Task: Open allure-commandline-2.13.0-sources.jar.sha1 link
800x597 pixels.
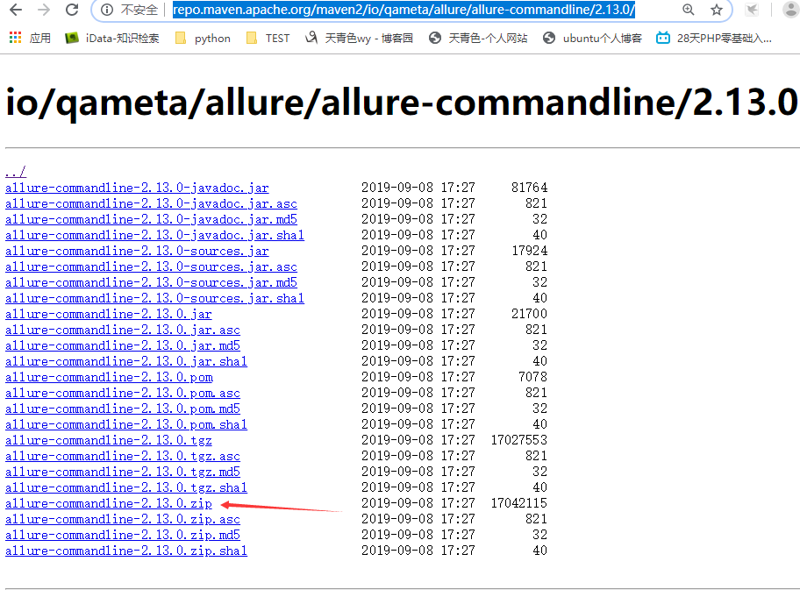Action: point(154,298)
